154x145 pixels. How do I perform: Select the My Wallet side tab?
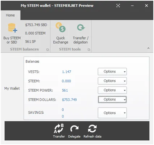(x=12, y=88)
